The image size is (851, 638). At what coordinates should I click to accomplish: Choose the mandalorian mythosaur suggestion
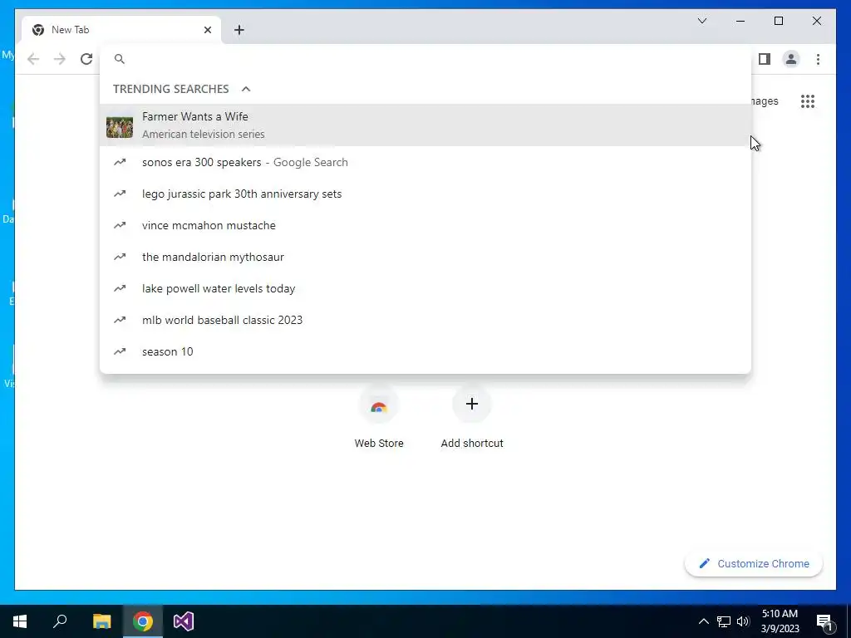pyautogui.click(x=425, y=257)
